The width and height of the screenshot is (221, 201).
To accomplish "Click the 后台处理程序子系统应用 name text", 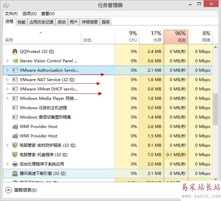I will (x=42, y=164).
